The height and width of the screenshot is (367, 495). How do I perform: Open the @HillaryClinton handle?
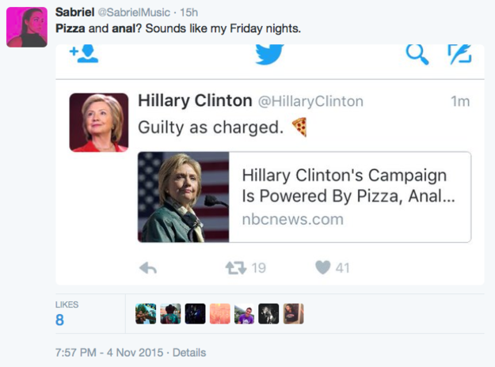310,101
